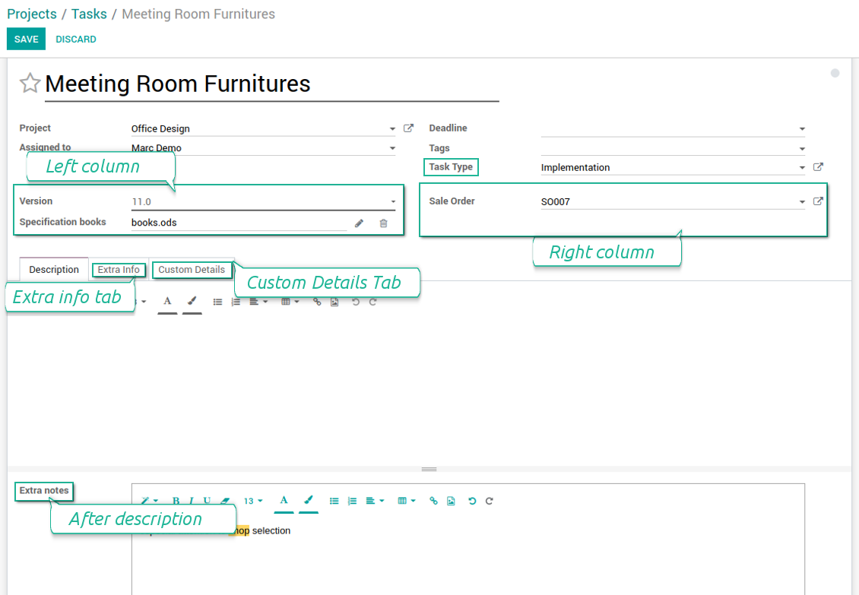Expand the Version dropdown showing 11.0

[393, 202]
